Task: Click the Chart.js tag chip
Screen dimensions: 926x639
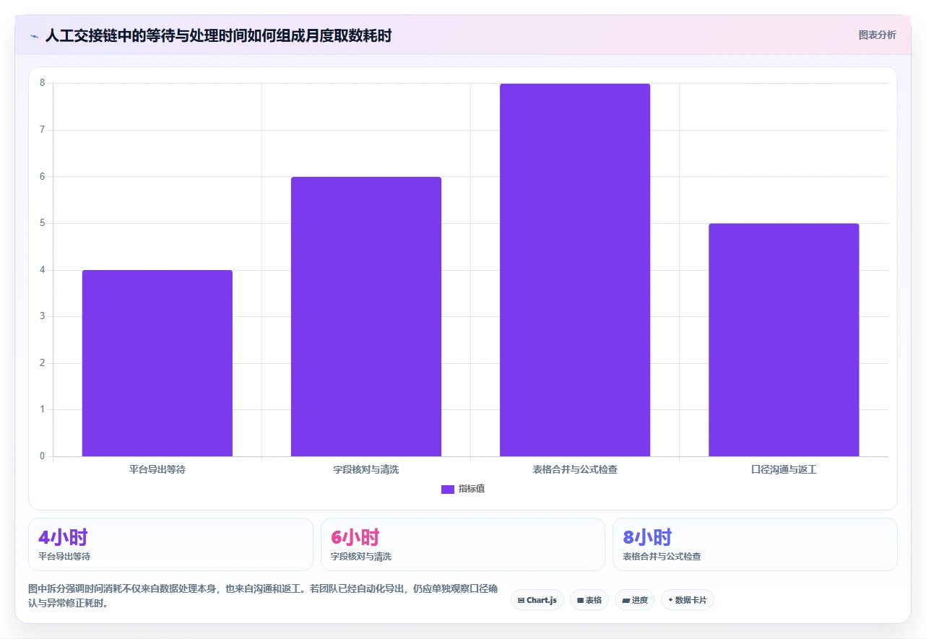Action: [537, 600]
